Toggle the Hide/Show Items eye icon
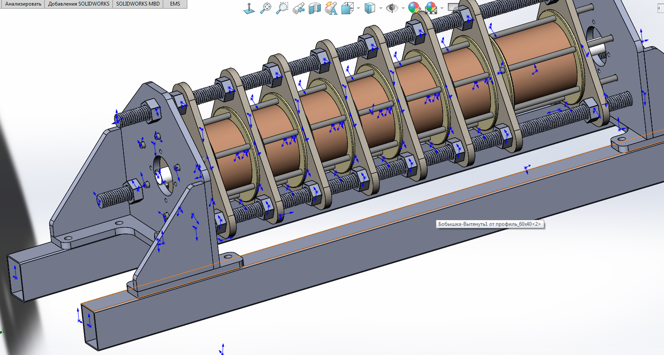Viewport: 664px width, 355px height. 391,8
